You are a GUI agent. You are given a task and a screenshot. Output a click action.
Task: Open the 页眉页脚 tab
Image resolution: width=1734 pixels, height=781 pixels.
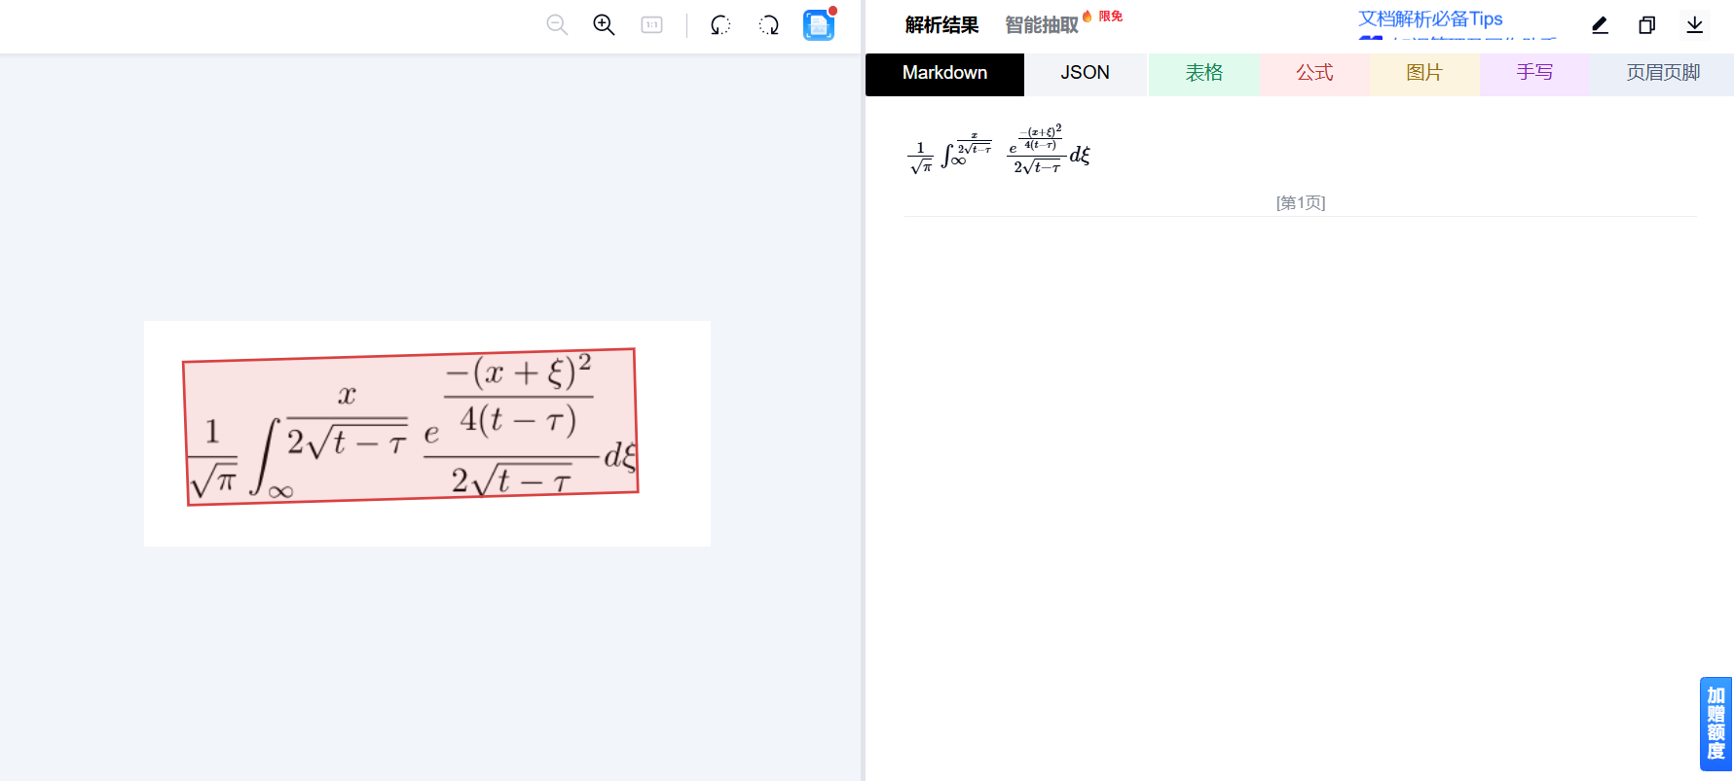pyautogui.click(x=1663, y=74)
